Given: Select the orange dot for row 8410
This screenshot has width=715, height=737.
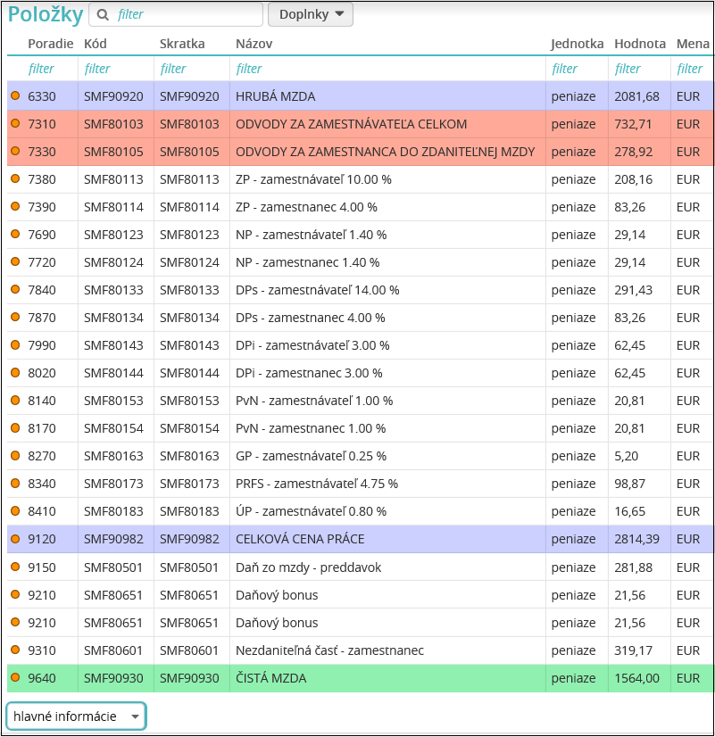Looking at the screenshot, I should pos(15,511).
